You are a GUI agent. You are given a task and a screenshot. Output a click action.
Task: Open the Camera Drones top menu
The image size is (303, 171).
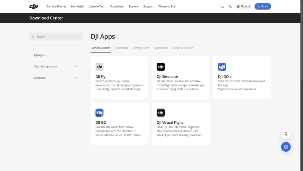coord(56,7)
